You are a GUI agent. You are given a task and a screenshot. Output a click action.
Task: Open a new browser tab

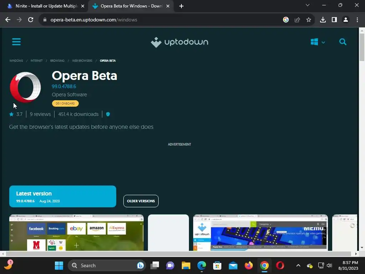tap(181, 6)
